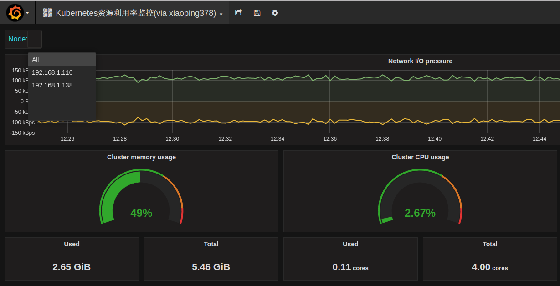The image size is (560, 286).
Task: Click the save dashboard icon
Action: pyautogui.click(x=257, y=13)
